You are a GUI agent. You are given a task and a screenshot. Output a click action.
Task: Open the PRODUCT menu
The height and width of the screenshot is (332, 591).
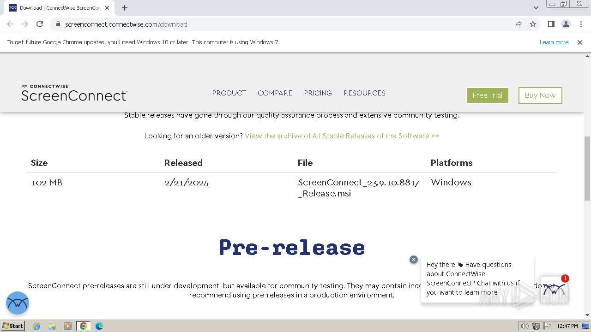point(229,93)
